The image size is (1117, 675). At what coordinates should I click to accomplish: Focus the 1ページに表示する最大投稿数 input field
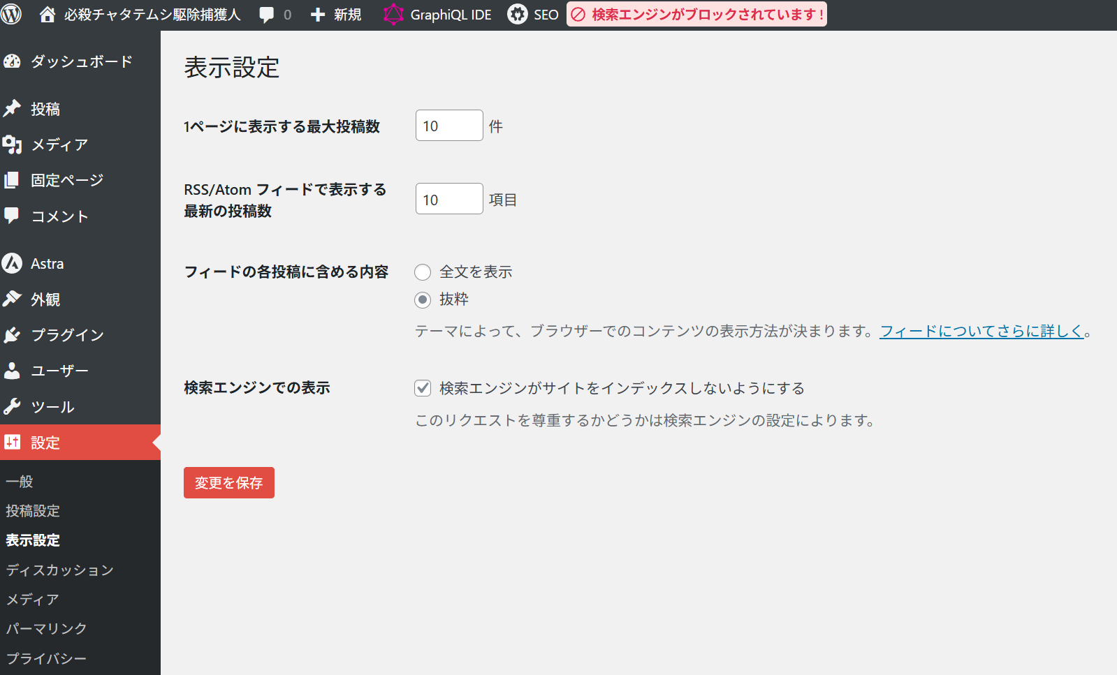[448, 126]
